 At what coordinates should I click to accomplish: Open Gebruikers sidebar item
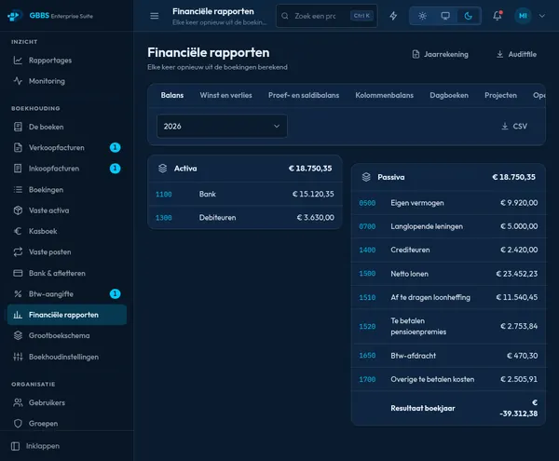click(x=67, y=402)
